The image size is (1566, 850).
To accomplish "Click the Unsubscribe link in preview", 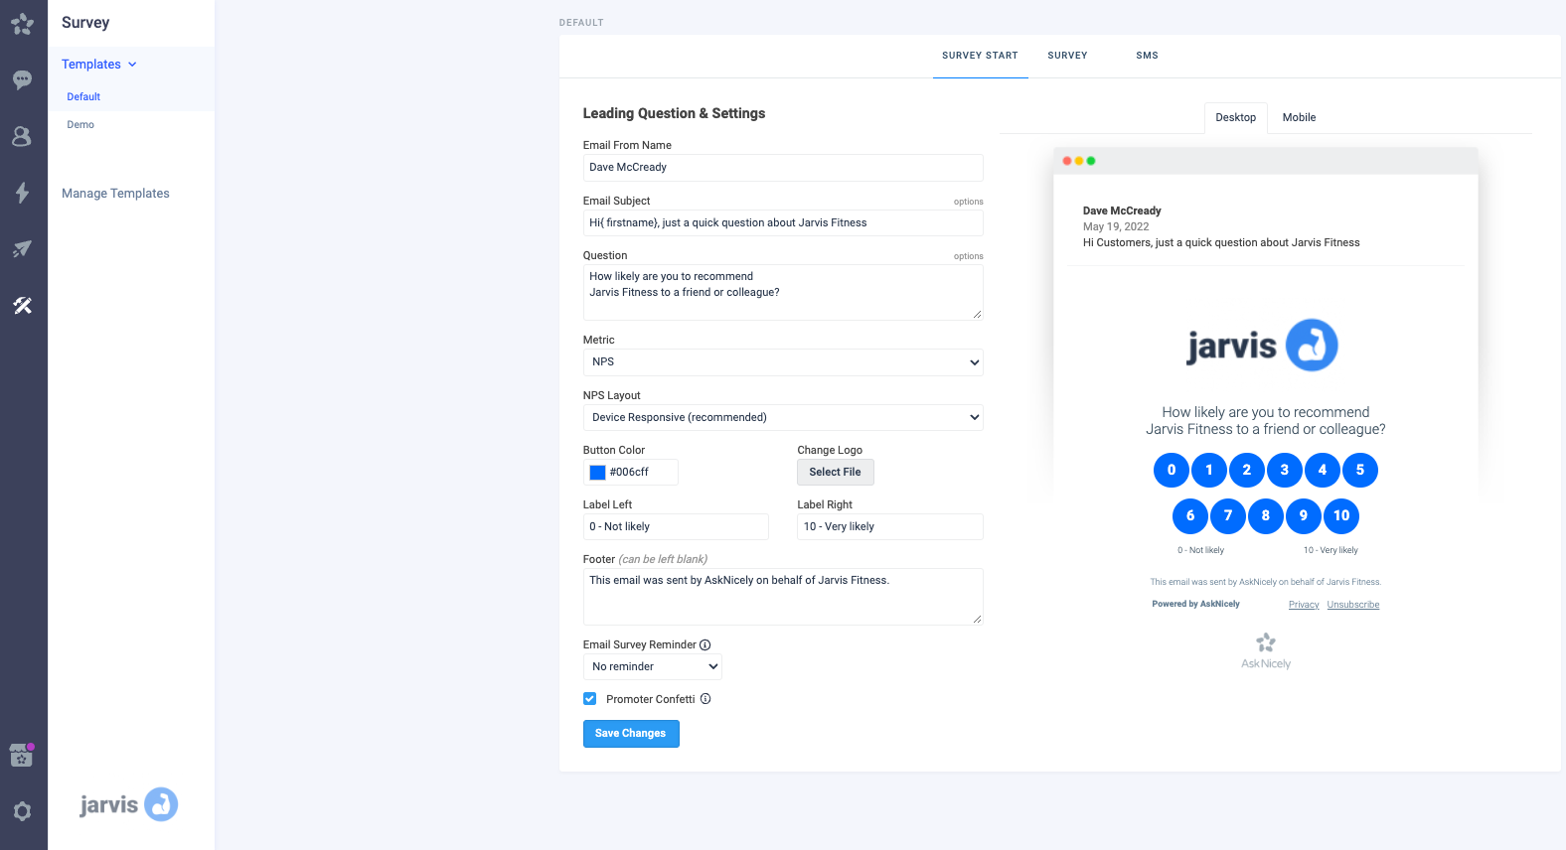I will click(1353, 605).
